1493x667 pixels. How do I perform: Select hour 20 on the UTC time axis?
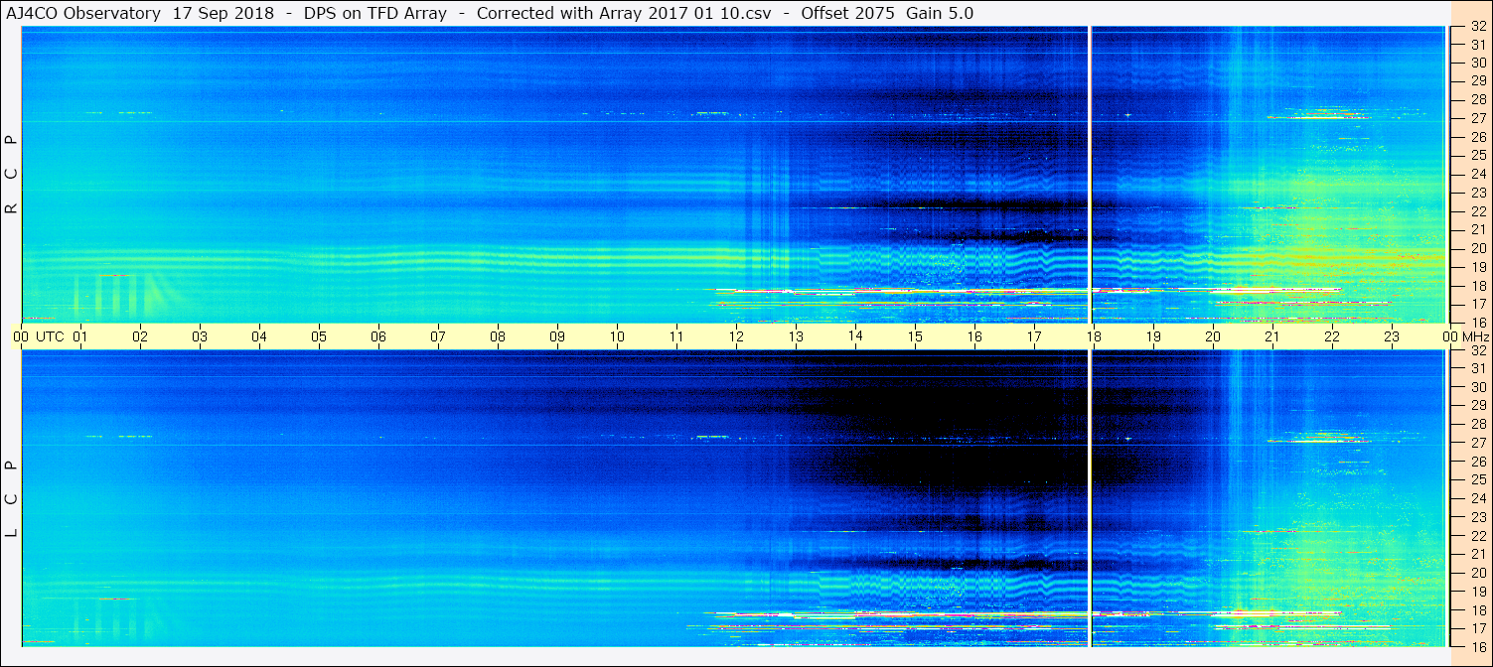tap(1213, 336)
